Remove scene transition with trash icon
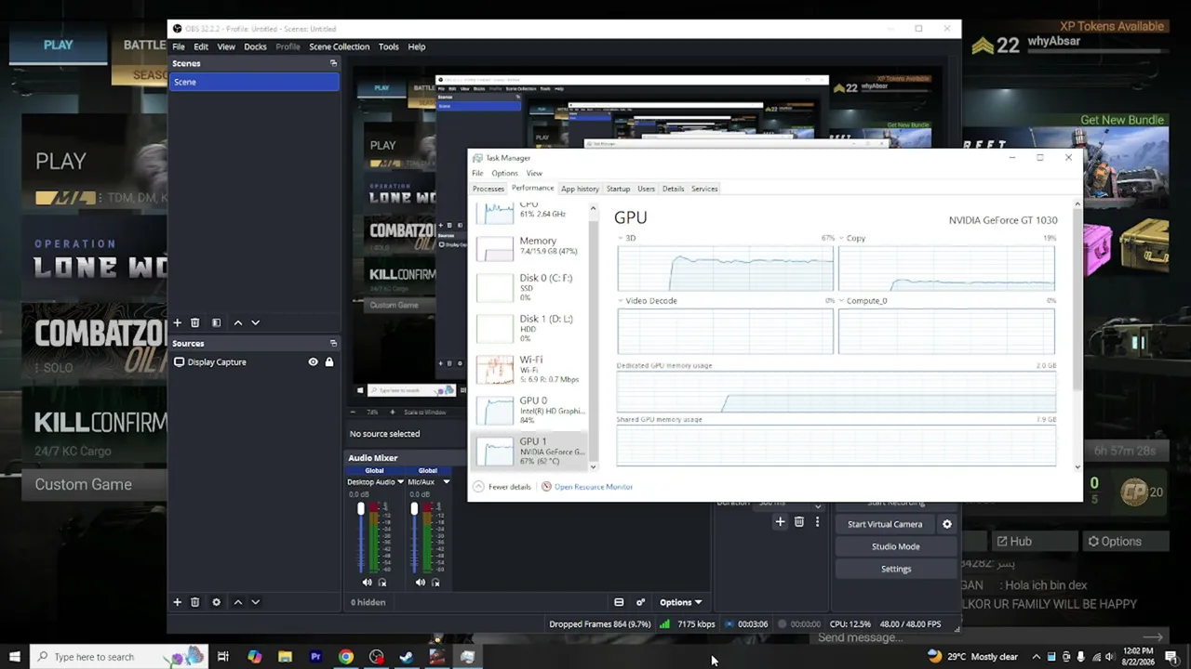The width and height of the screenshot is (1191, 669). (x=798, y=522)
